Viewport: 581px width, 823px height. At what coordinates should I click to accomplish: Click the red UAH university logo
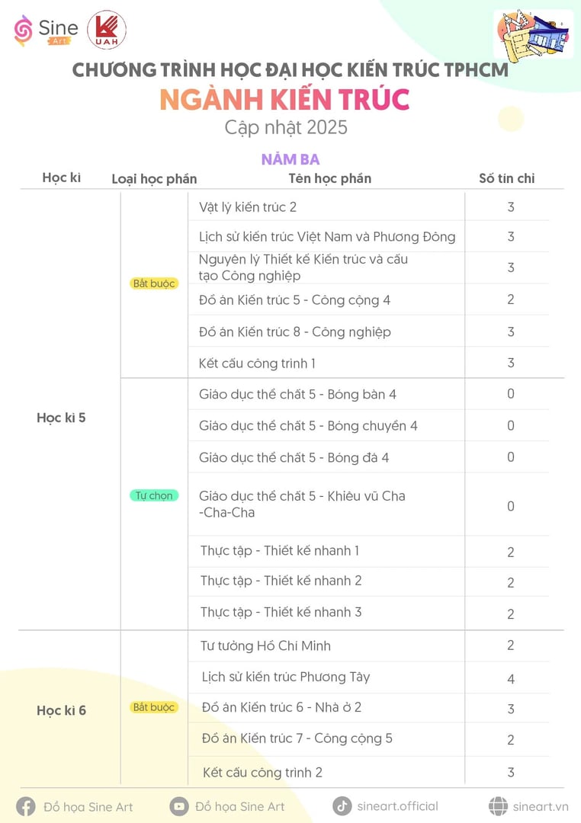107,30
